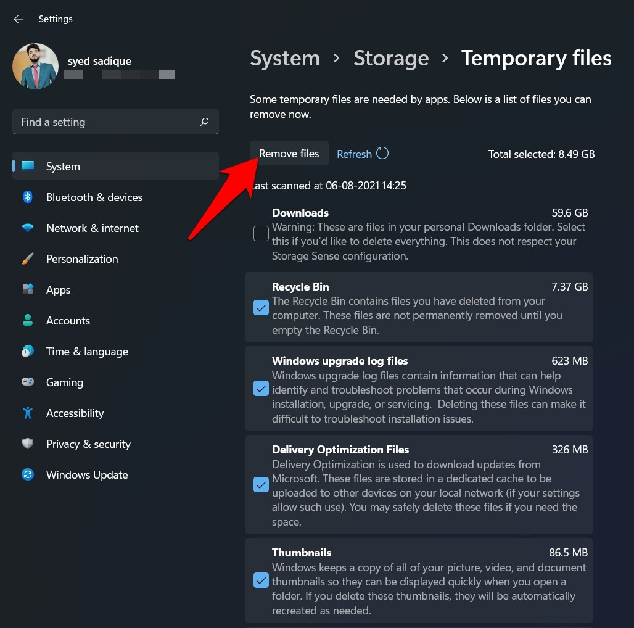This screenshot has height=628, width=634.
Task: Click the Accounts sidebar icon
Action: pos(28,320)
